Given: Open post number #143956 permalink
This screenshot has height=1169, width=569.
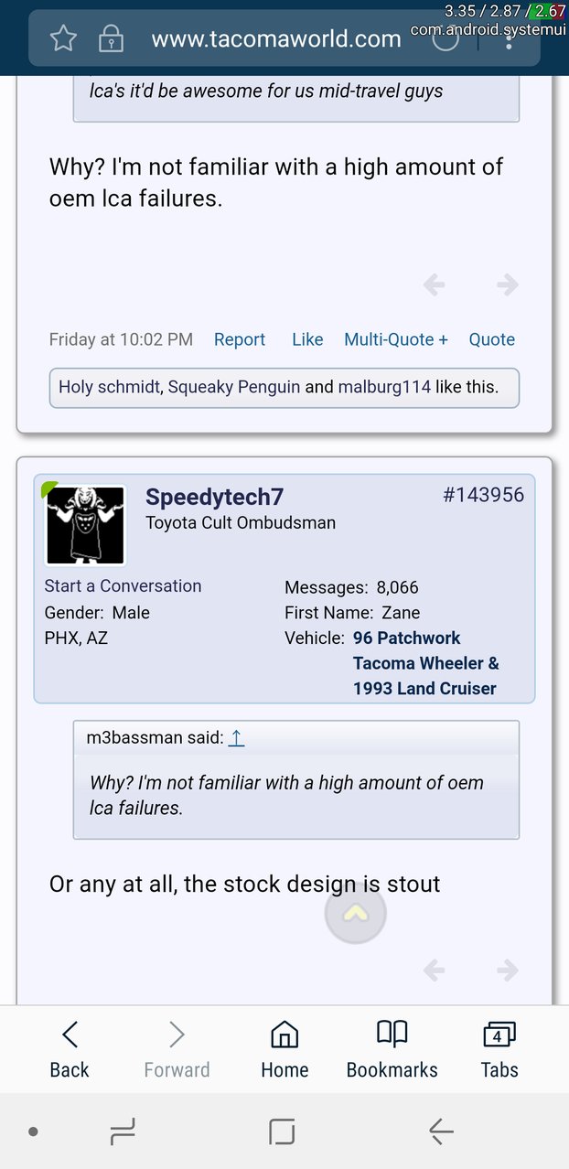Looking at the screenshot, I should pyautogui.click(x=483, y=495).
